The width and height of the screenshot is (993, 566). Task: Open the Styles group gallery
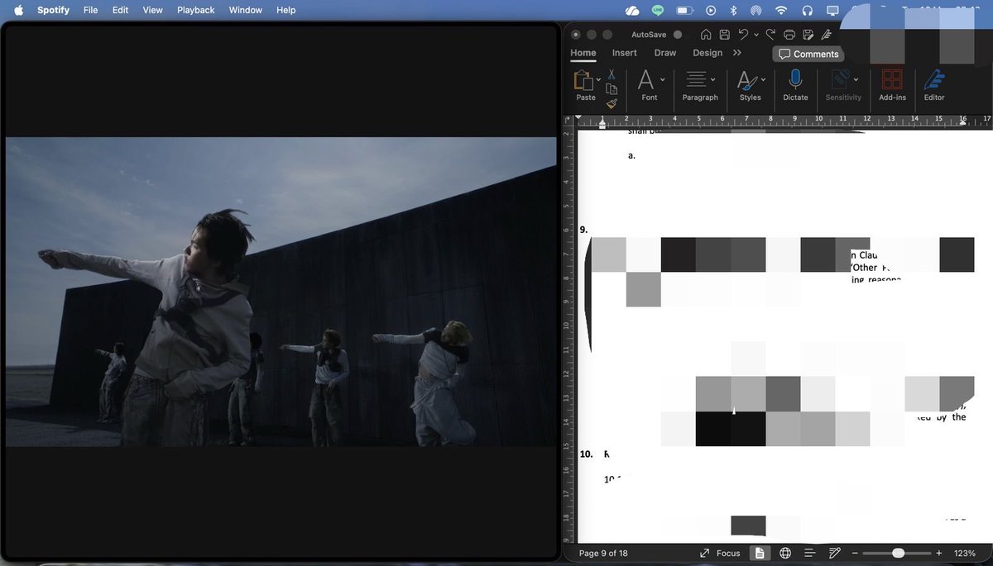tap(751, 86)
